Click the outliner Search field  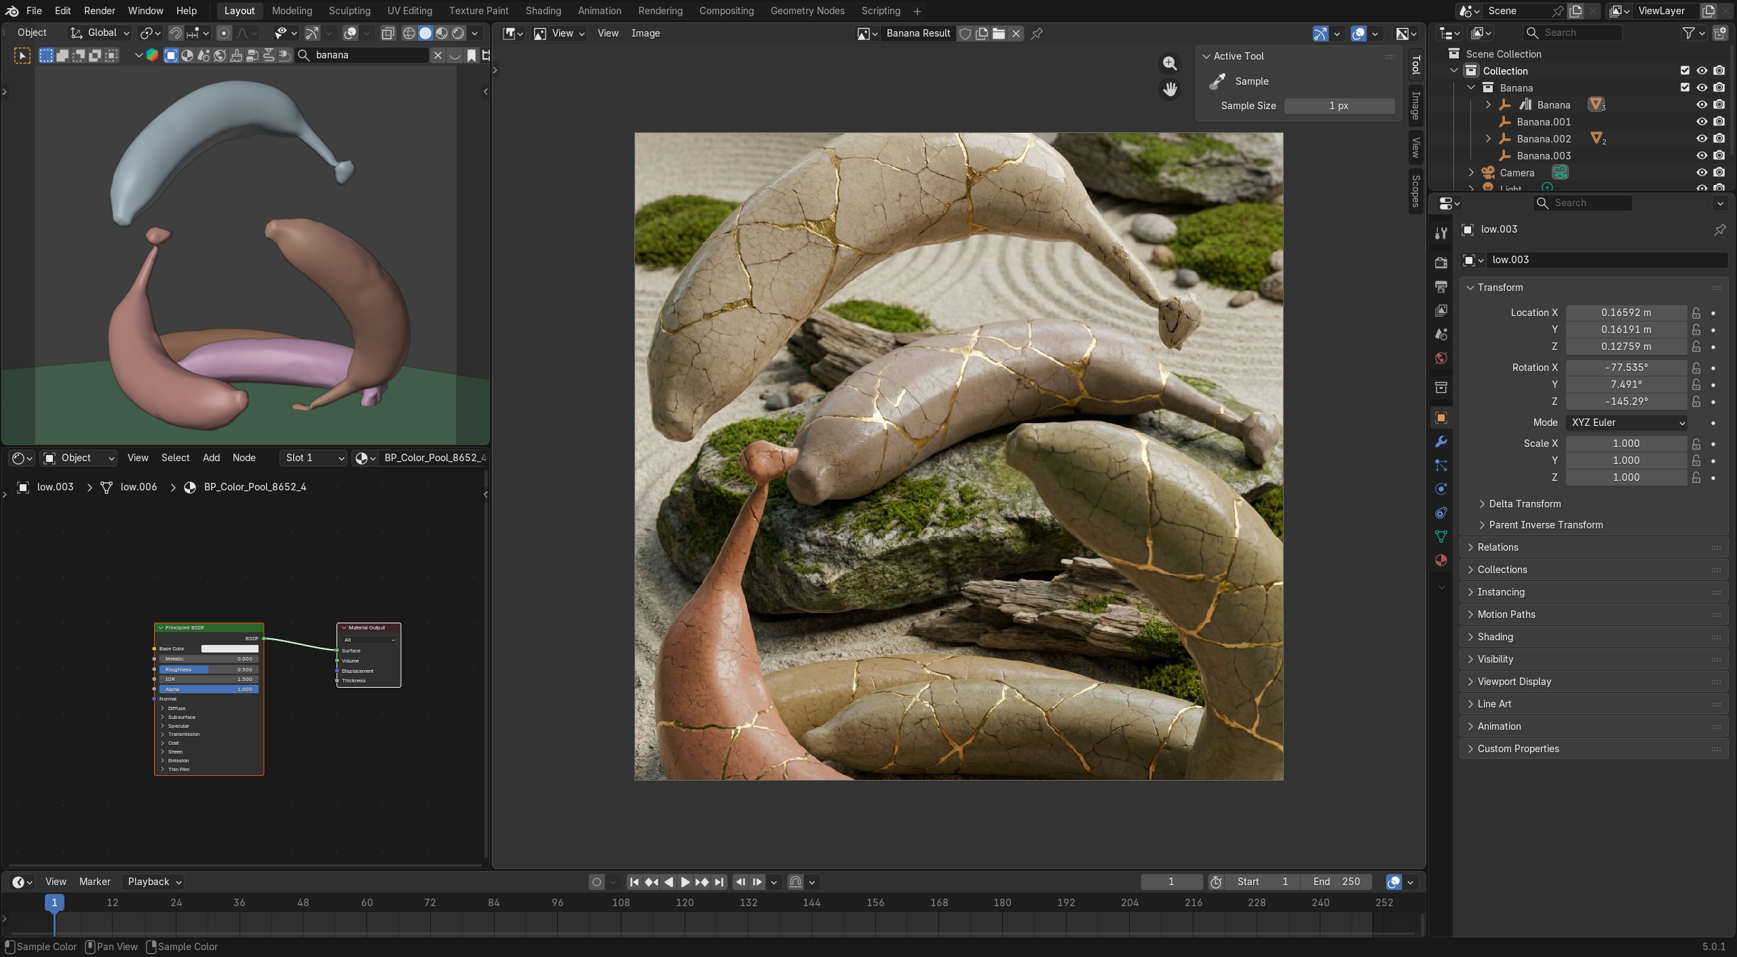tap(1572, 33)
